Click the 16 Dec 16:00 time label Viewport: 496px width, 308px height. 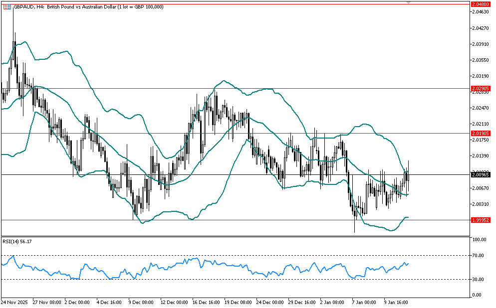point(207,302)
